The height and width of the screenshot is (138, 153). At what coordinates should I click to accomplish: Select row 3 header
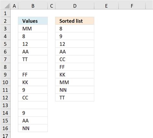click(x=5, y=28)
